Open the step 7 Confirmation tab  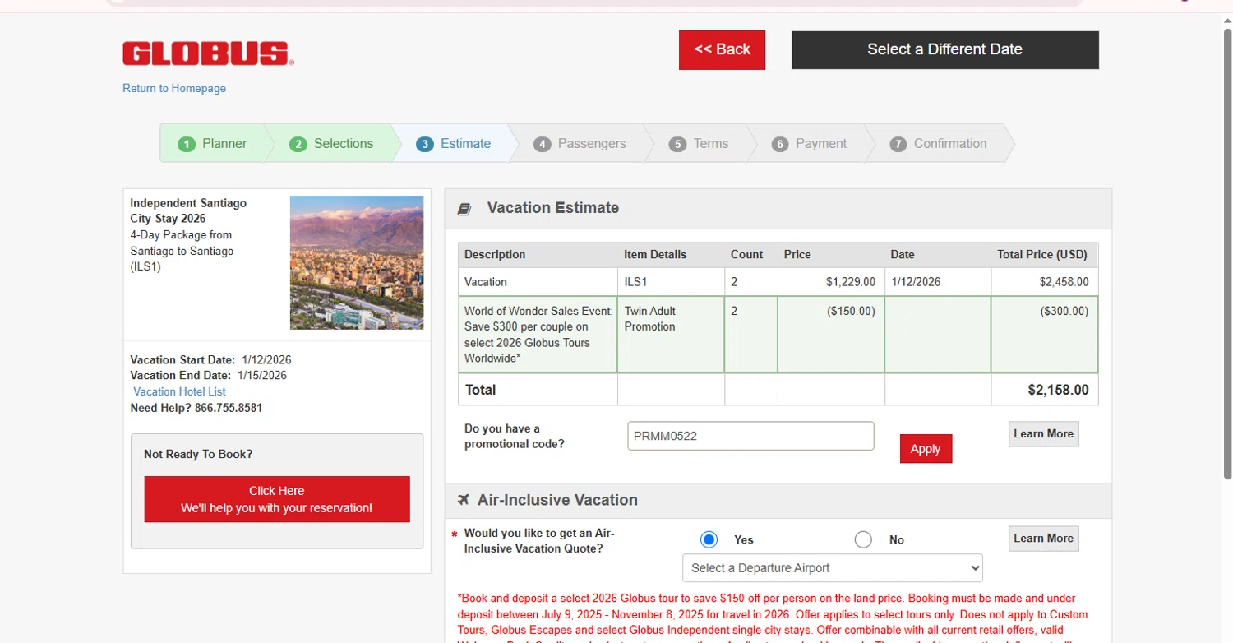pyautogui.click(x=940, y=144)
